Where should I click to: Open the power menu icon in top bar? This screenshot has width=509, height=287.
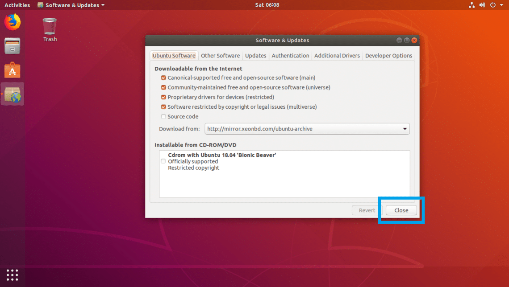coord(493,5)
